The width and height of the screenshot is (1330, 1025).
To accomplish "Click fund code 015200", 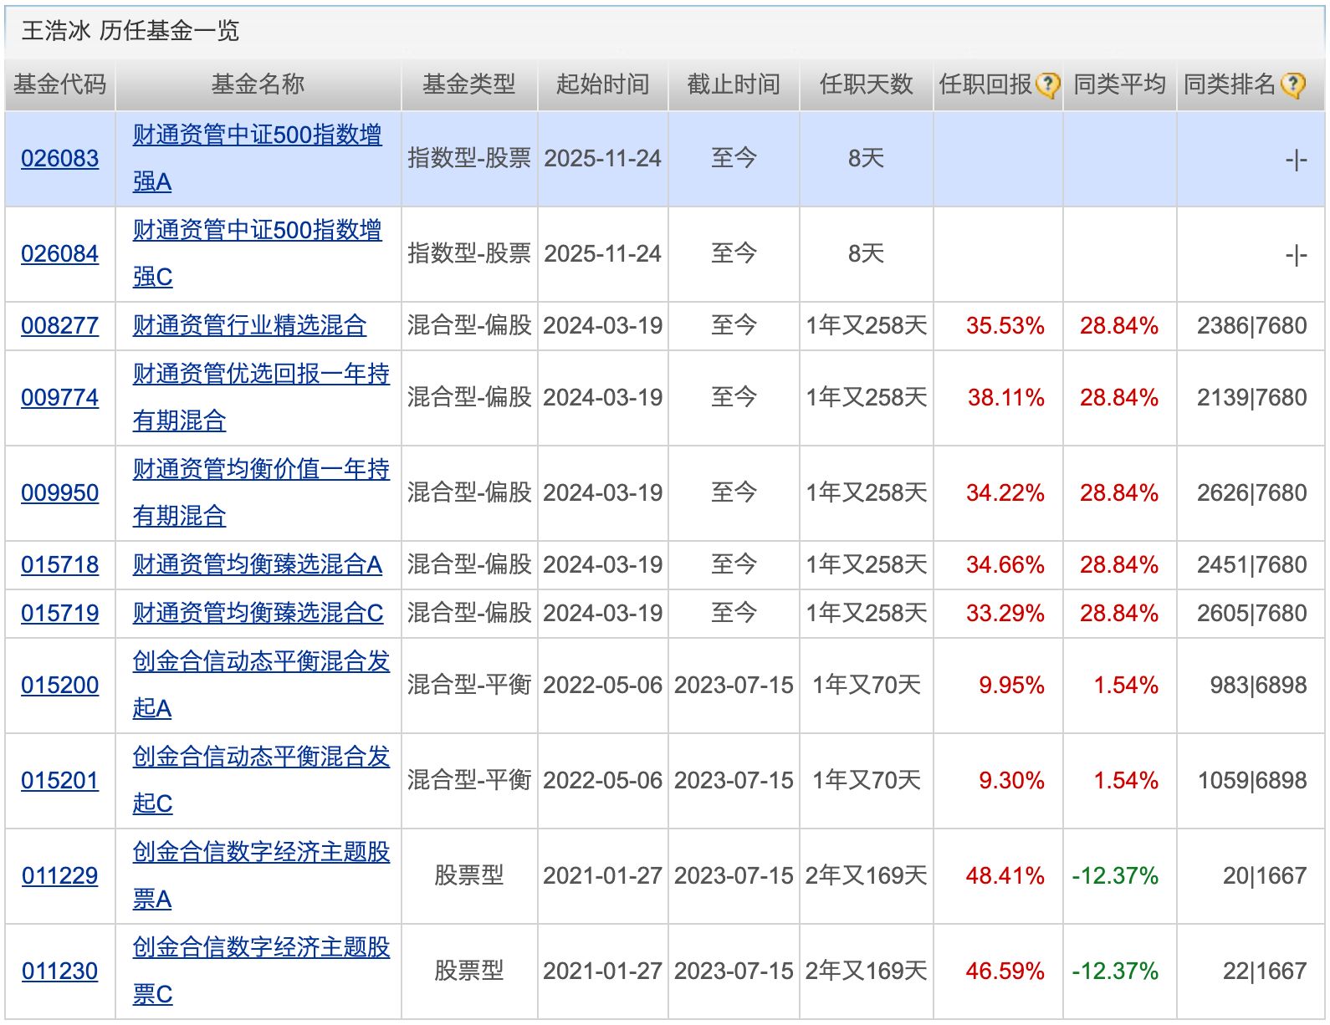I will 59,685.
